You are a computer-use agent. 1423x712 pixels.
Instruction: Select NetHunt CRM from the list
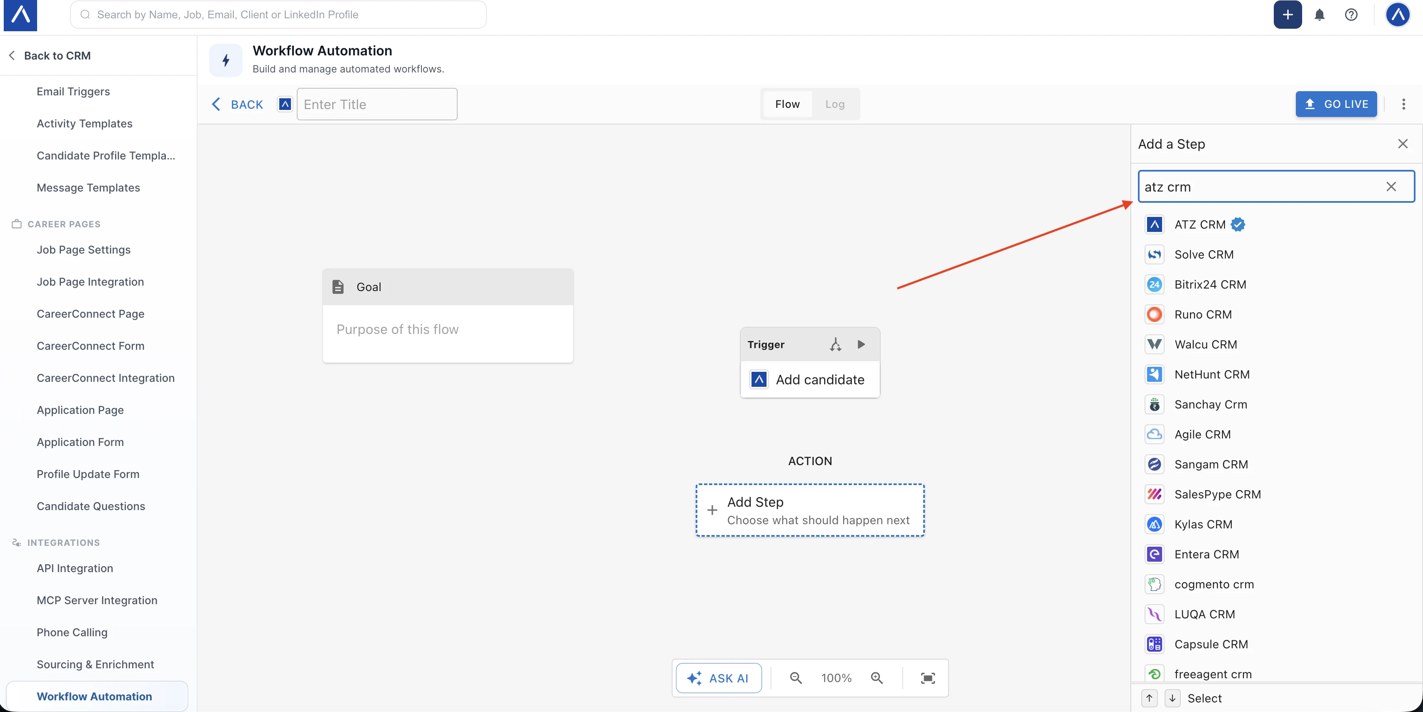(1277, 375)
